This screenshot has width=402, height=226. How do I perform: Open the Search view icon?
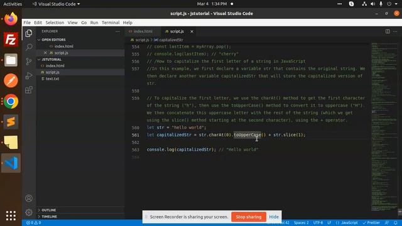pos(29,47)
